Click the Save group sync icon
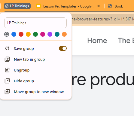Screen dimensions: 134x116 click(7, 48)
